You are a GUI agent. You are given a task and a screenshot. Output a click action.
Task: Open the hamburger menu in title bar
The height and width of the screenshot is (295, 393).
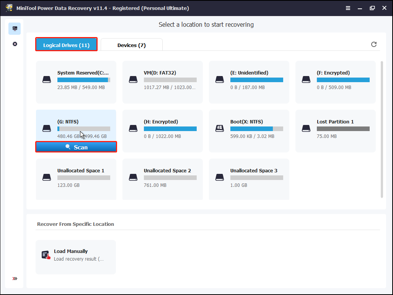[348, 8]
